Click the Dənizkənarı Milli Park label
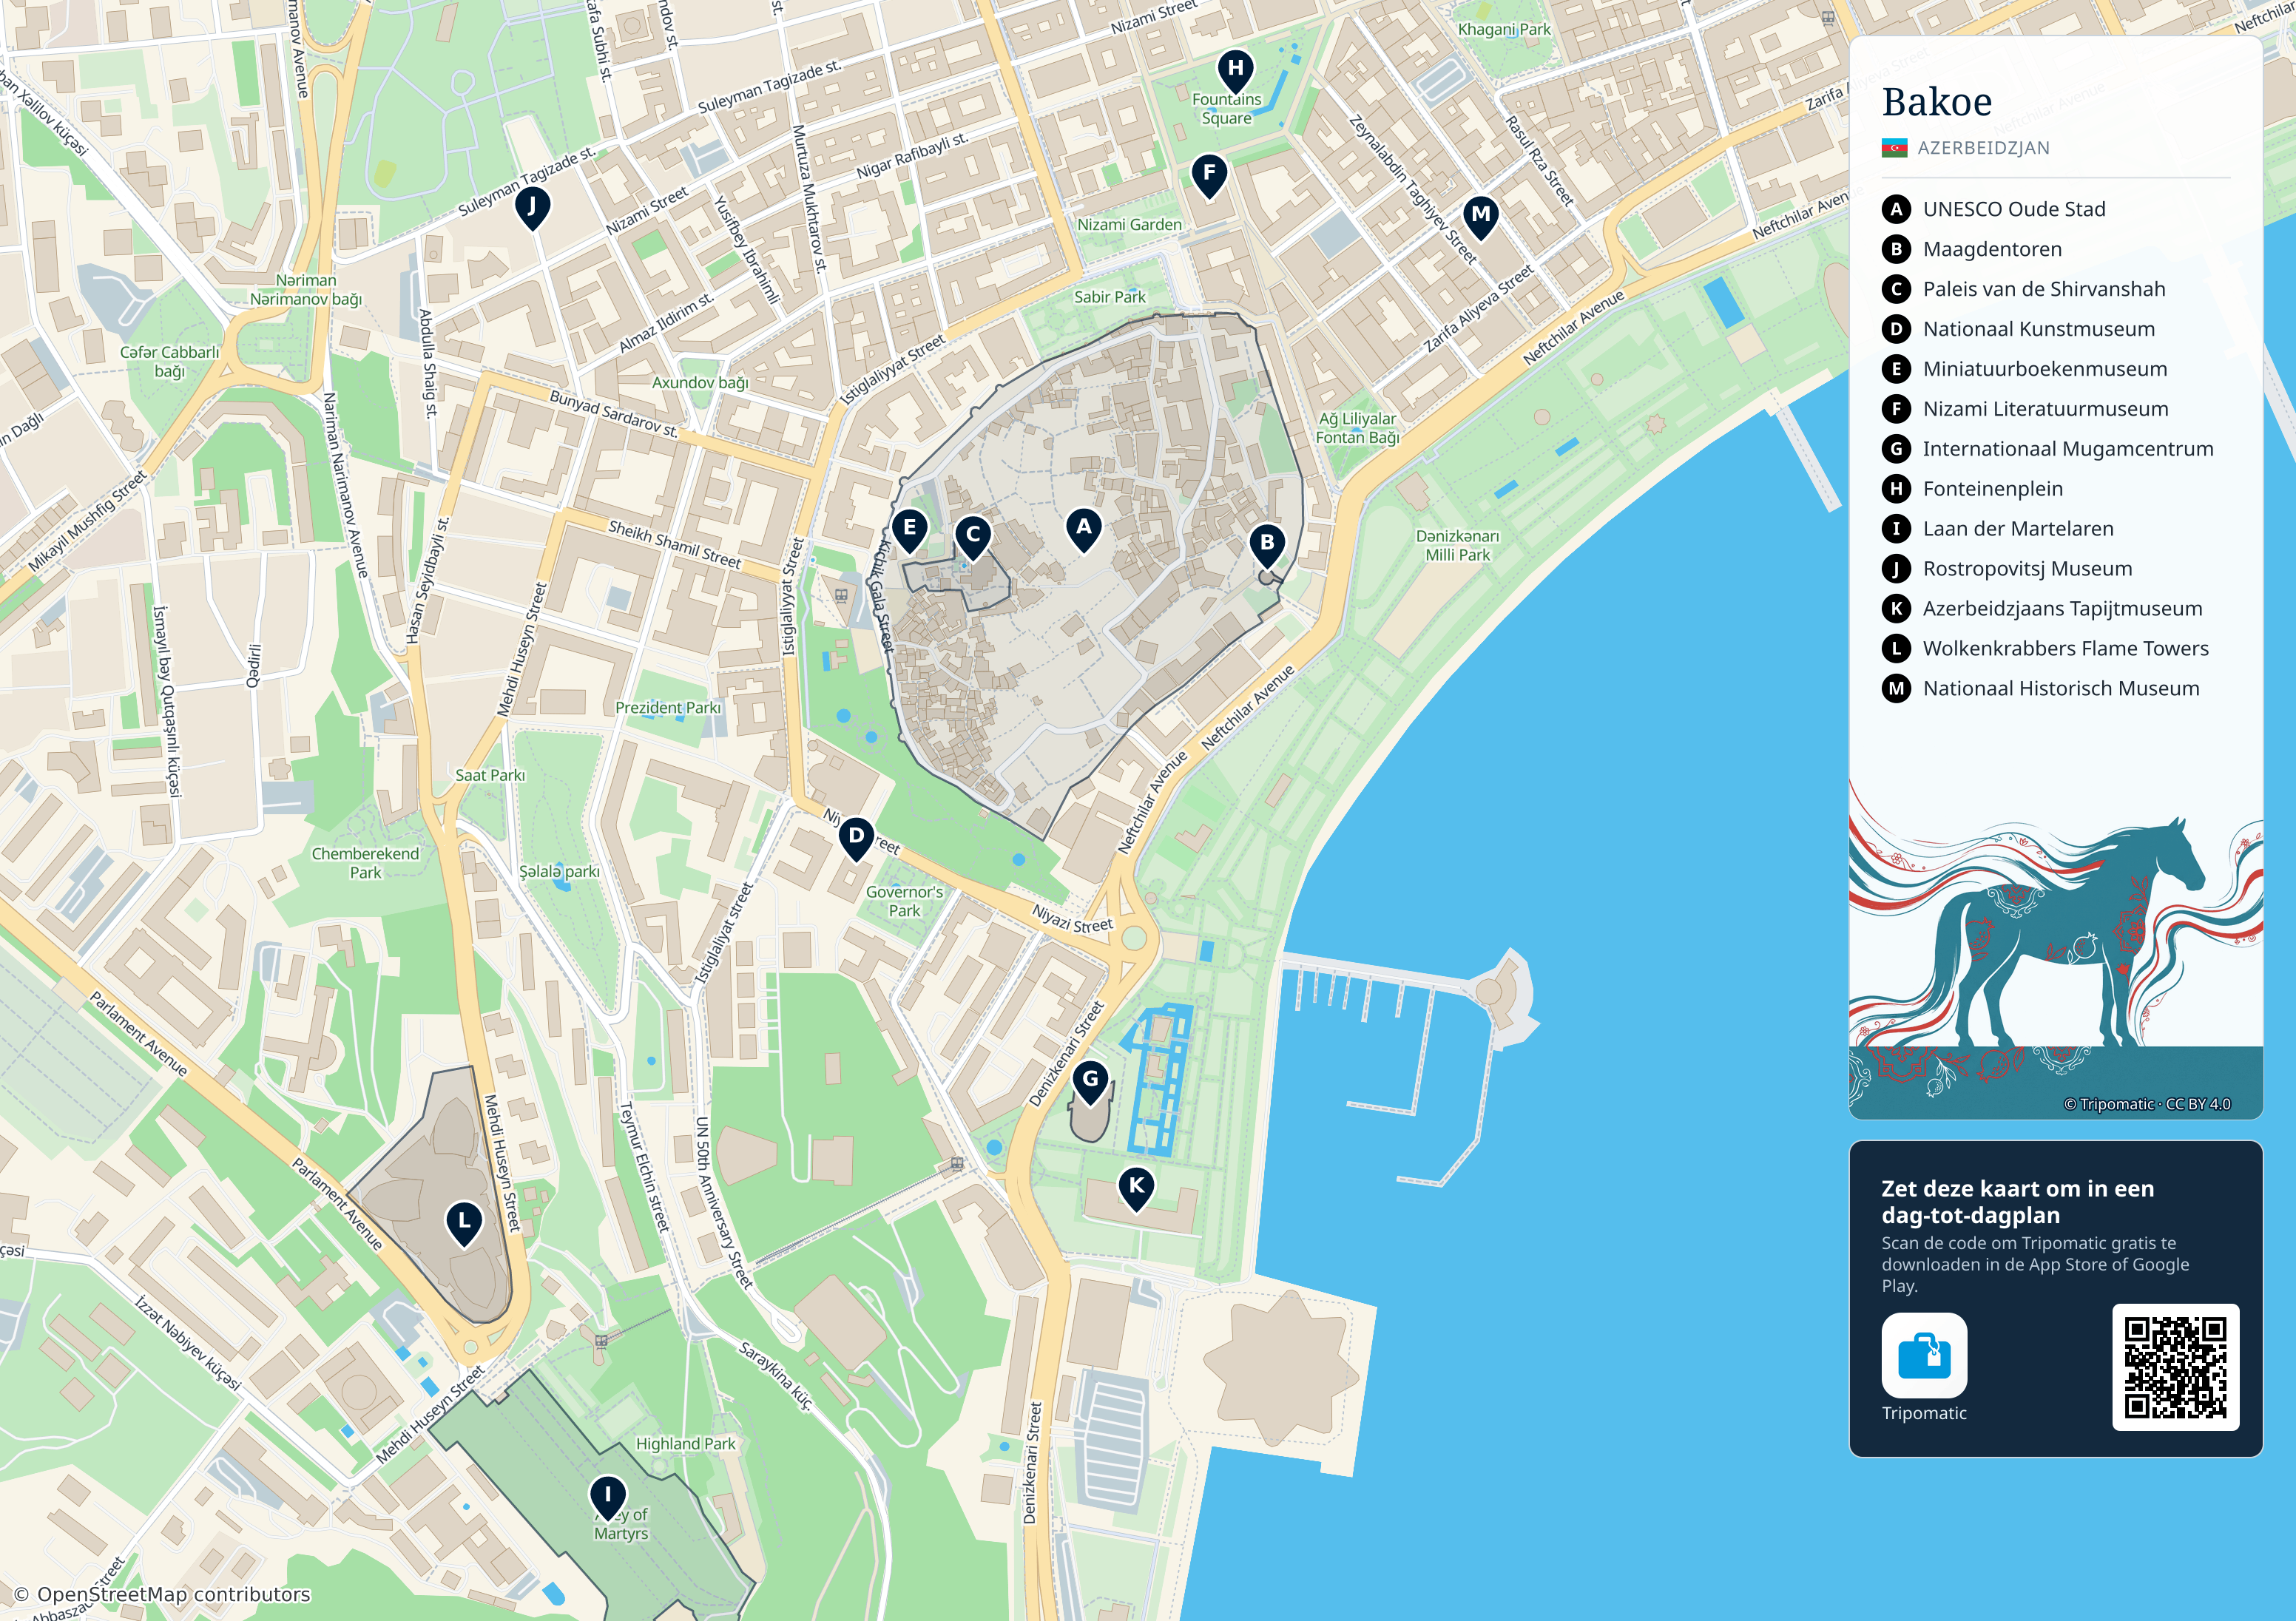Viewport: 2296px width, 1621px height. 1458,545
